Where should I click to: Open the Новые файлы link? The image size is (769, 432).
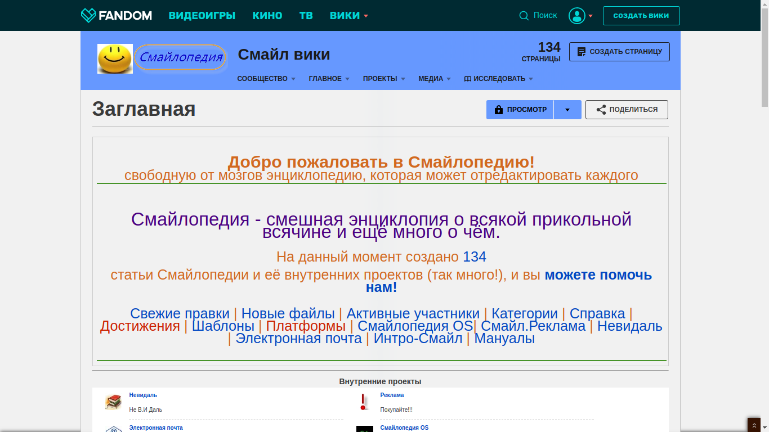288,313
